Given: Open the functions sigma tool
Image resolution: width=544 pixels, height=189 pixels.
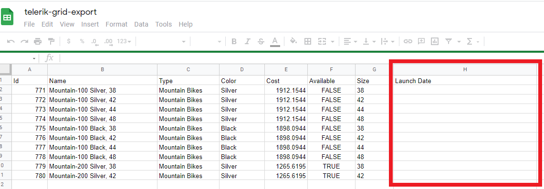Looking at the screenshot, I should [x=470, y=41].
